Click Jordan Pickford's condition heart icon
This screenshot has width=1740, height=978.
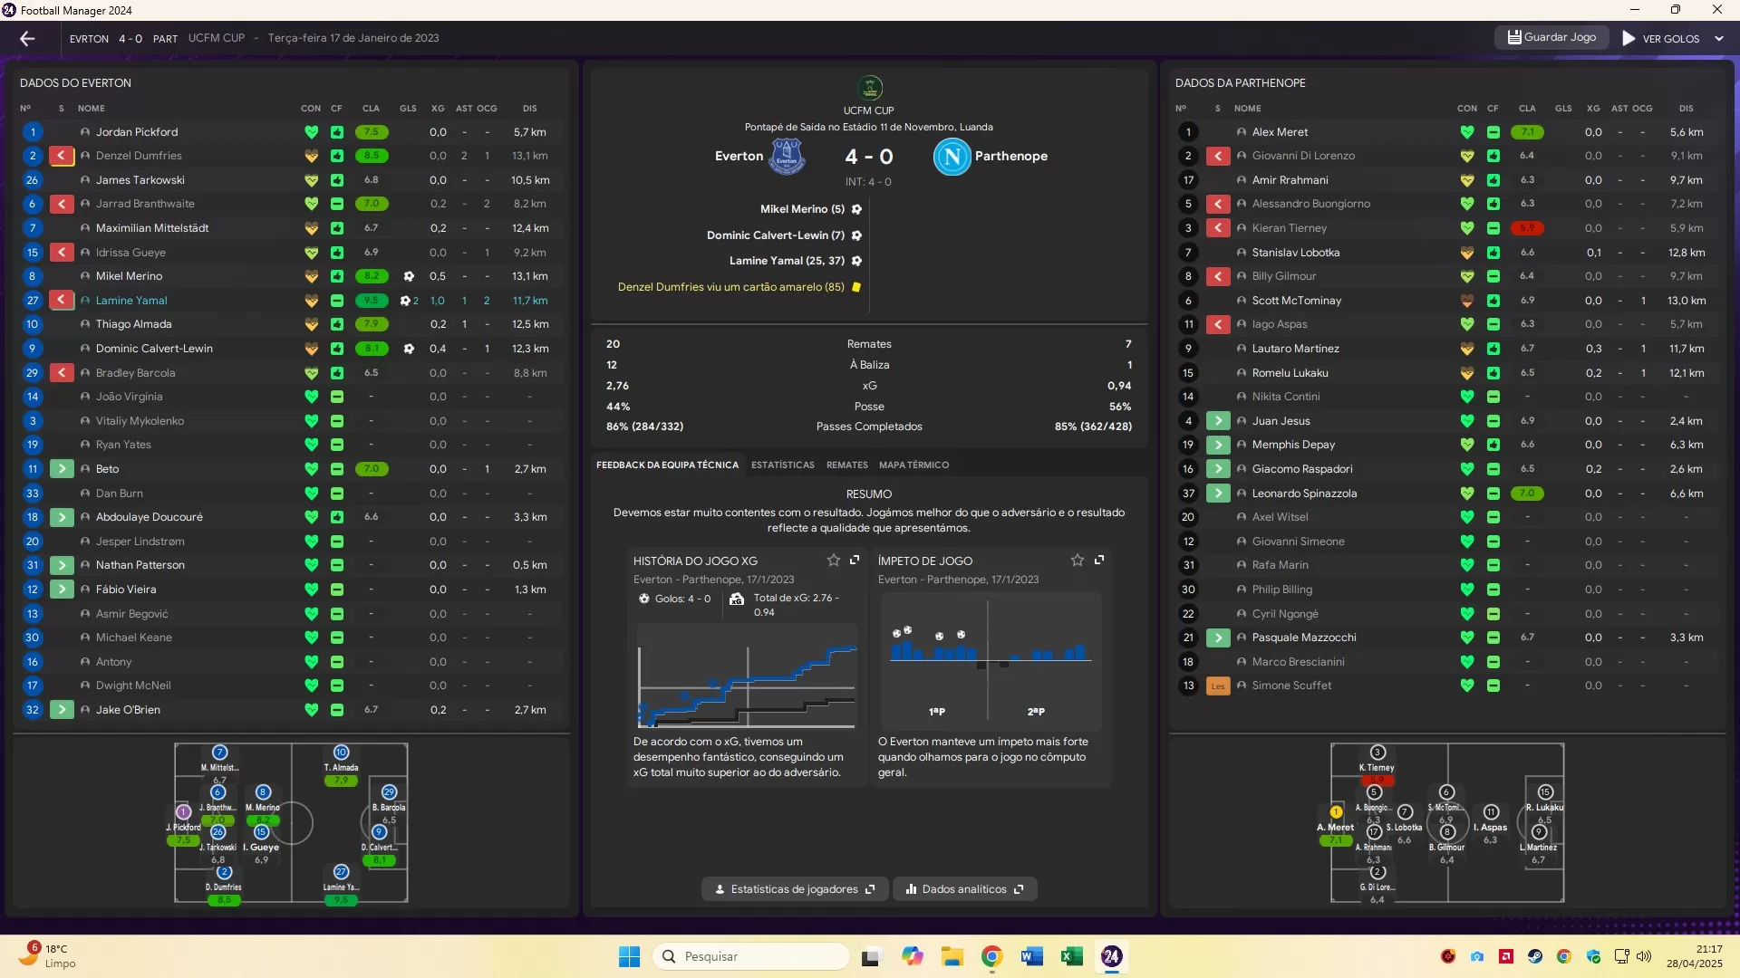coord(311,132)
